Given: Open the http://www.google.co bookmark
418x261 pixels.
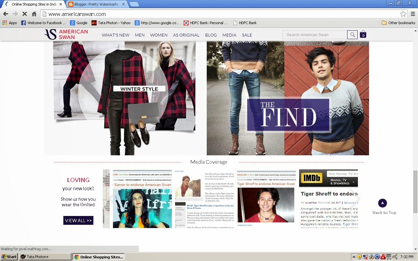Looking at the screenshot, I should point(157,23).
